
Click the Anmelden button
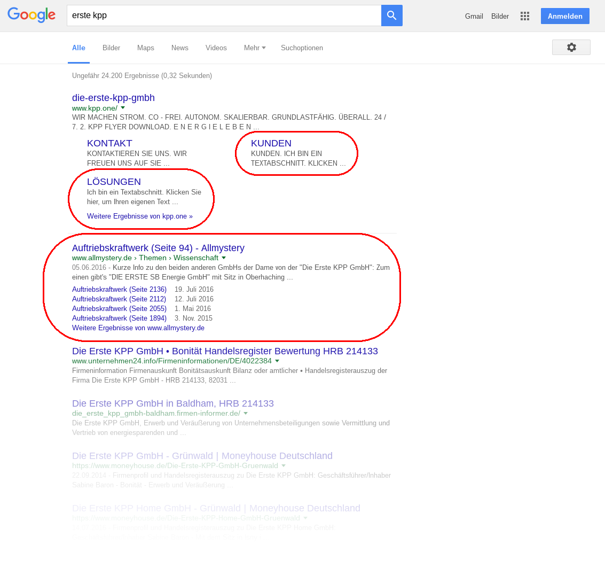coord(565,16)
